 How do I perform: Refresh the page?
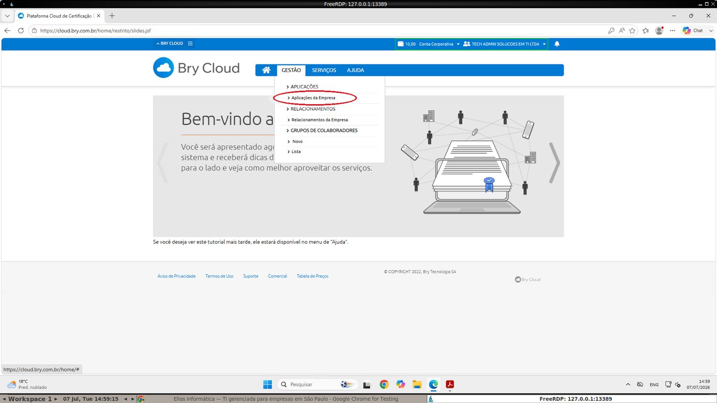[21, 31]
